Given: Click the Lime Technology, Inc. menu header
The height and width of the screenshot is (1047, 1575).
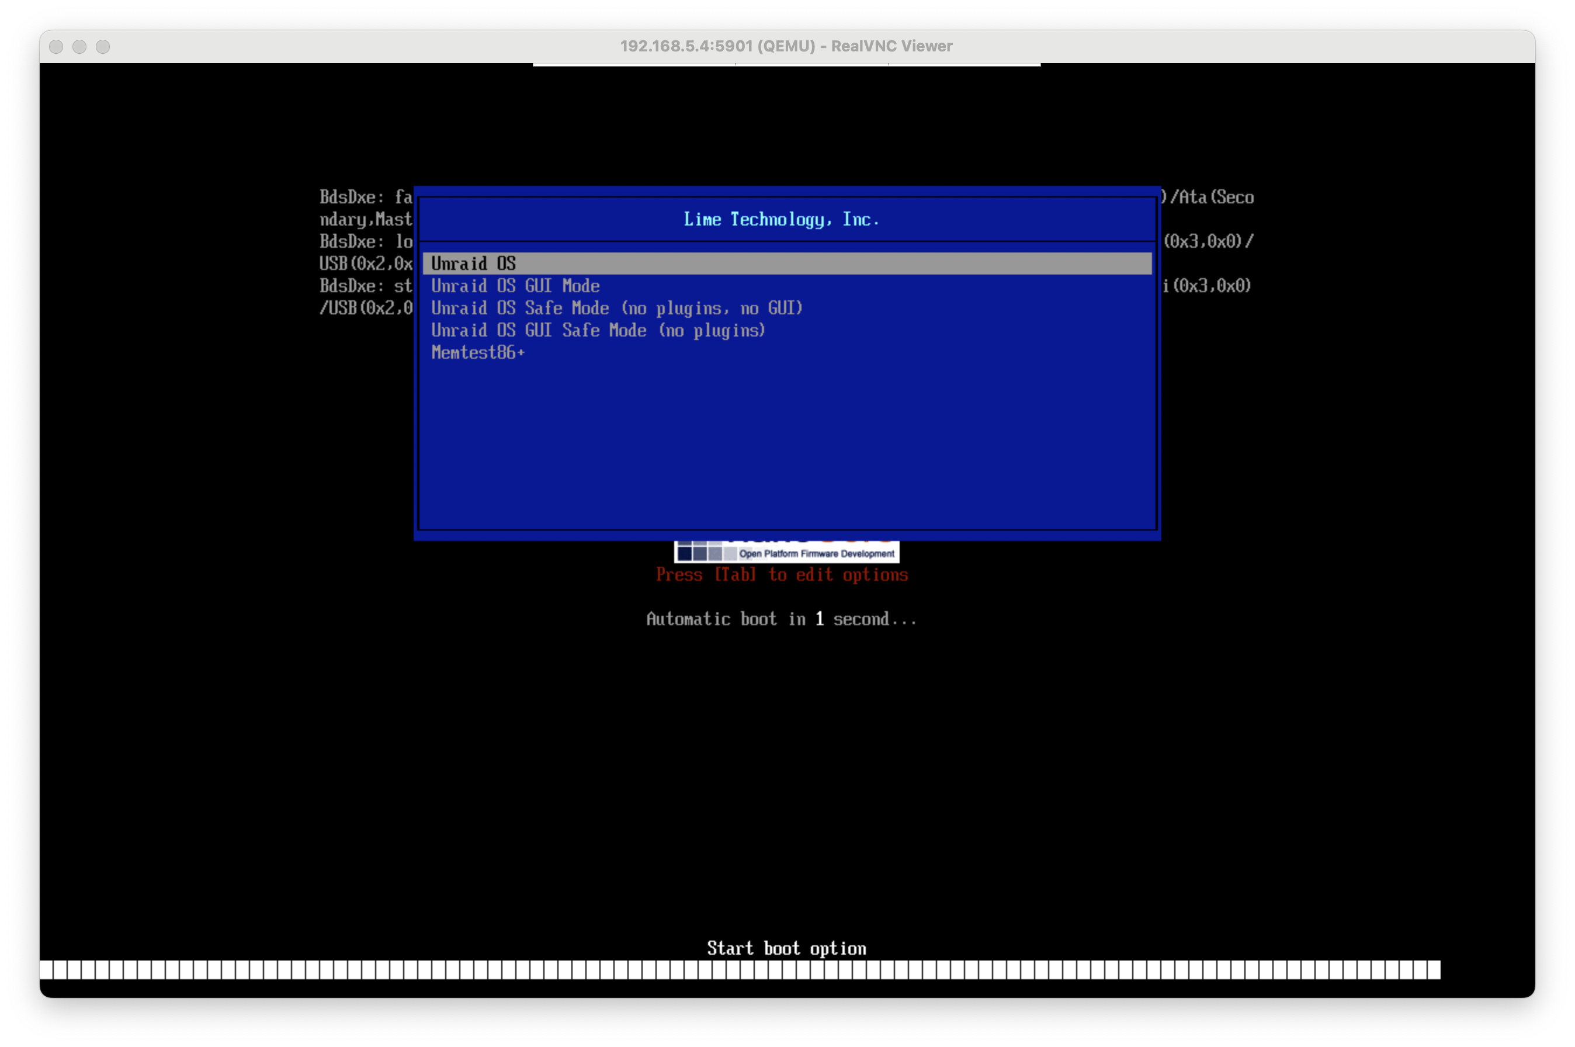Looking at the screenshot, I should [x=781, y=219].
